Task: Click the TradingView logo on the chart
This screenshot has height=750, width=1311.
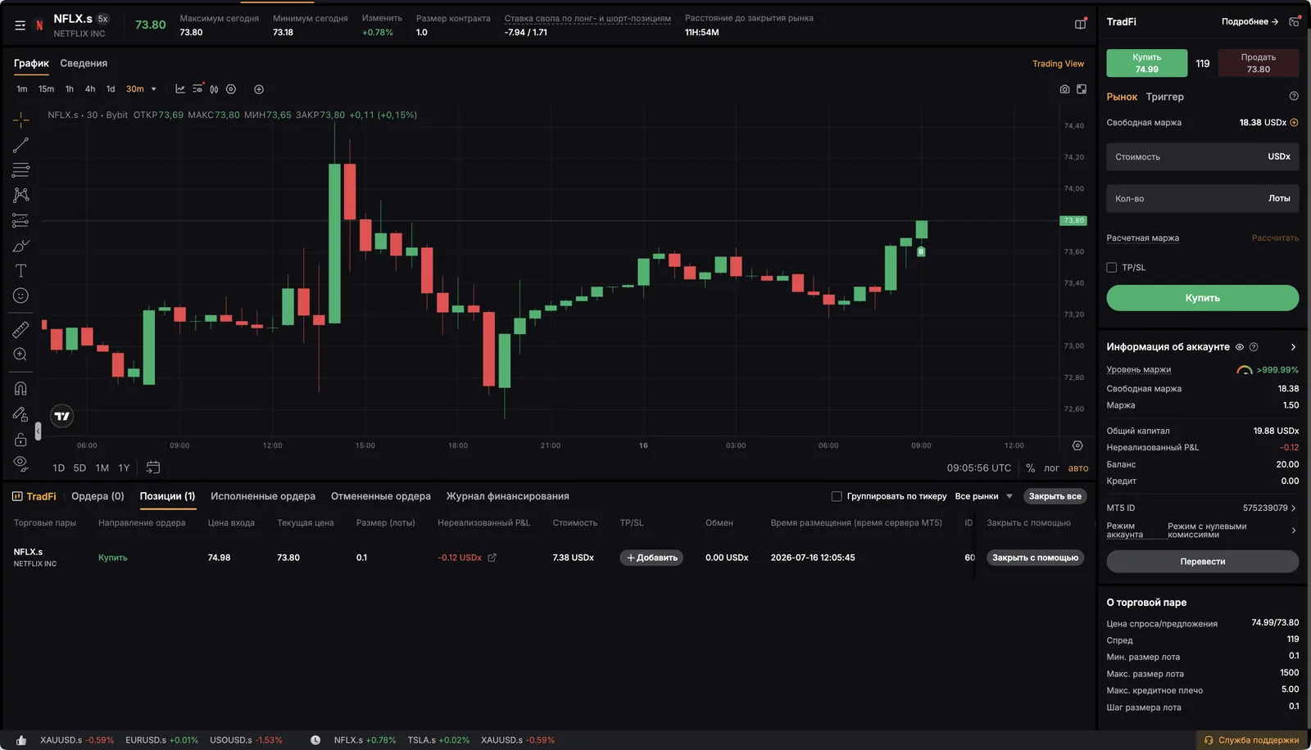Action: pyautogui.click(x=62, y=416)
